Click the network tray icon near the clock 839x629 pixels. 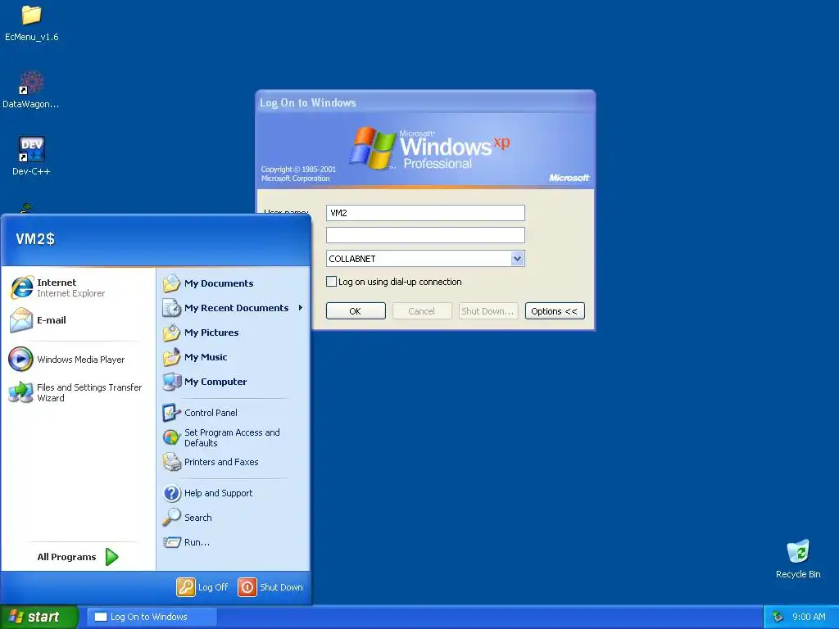click(778, 617)
